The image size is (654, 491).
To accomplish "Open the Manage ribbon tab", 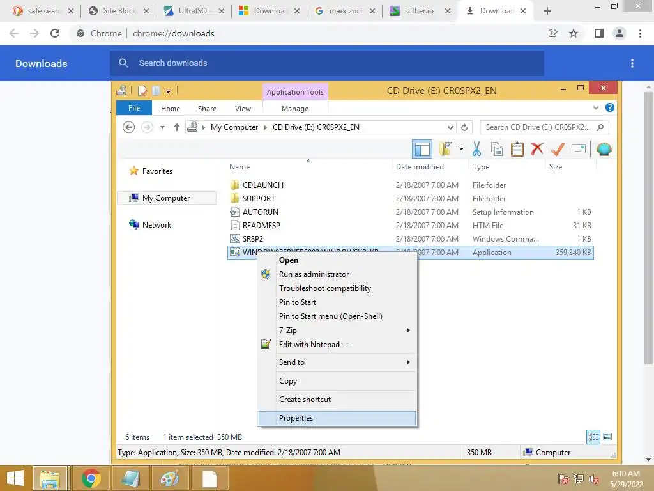I will pos(295,109).
